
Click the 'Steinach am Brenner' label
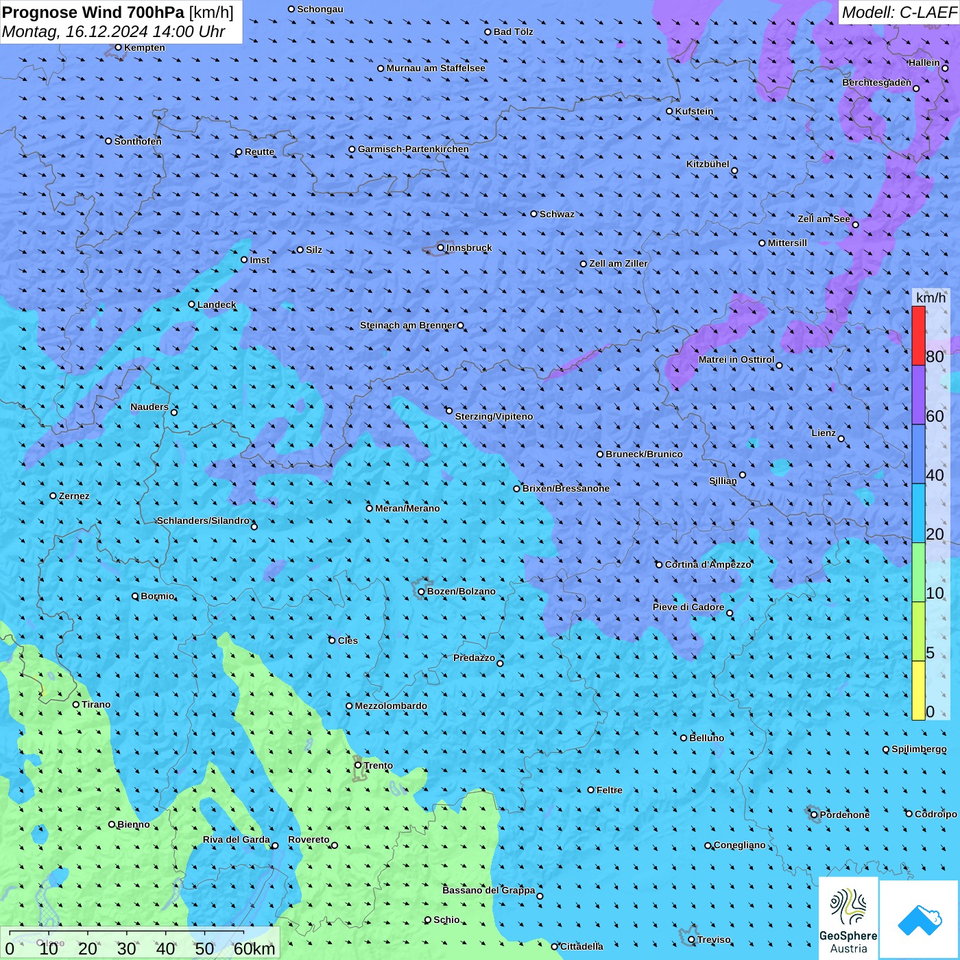pos(408,325)
